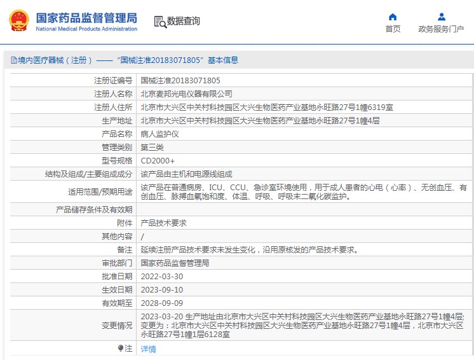
Task: Click the 国家药品监督管理局 site title
Action: pos(86,18)
